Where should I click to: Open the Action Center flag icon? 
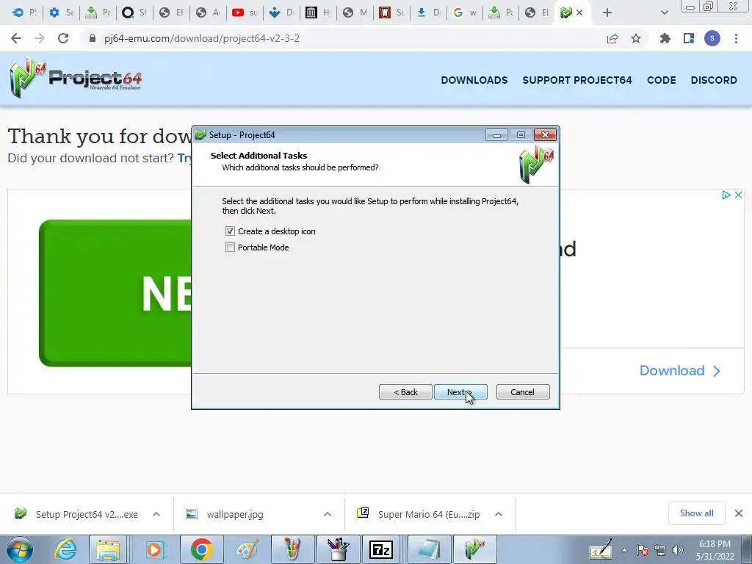pos(643,550)
